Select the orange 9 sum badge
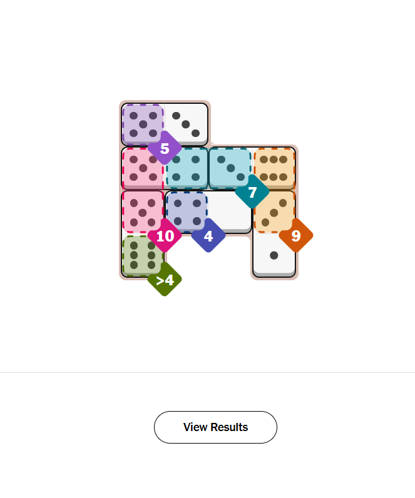 (x=296, y=236)
